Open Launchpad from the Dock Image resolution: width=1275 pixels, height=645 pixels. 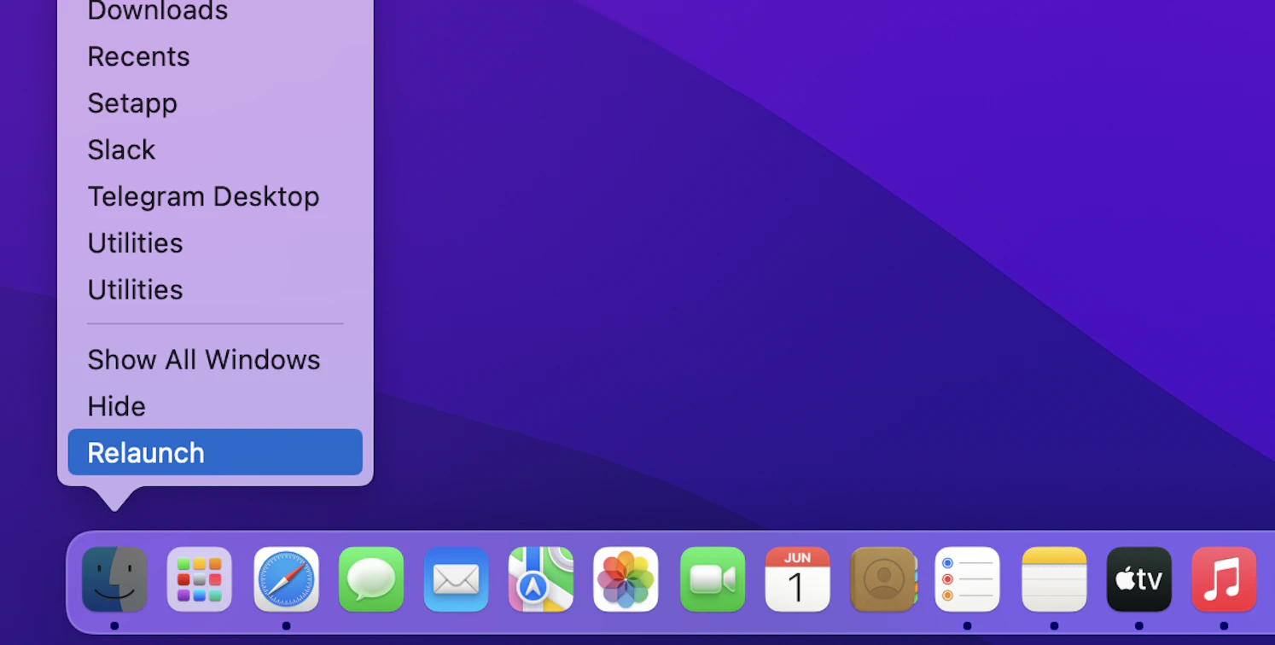199,580
